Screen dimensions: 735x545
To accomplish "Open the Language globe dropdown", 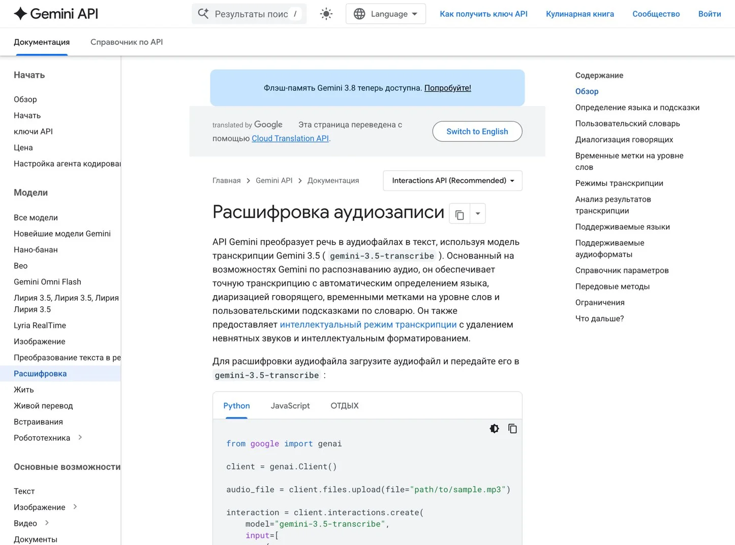I will tap(386, 14).
